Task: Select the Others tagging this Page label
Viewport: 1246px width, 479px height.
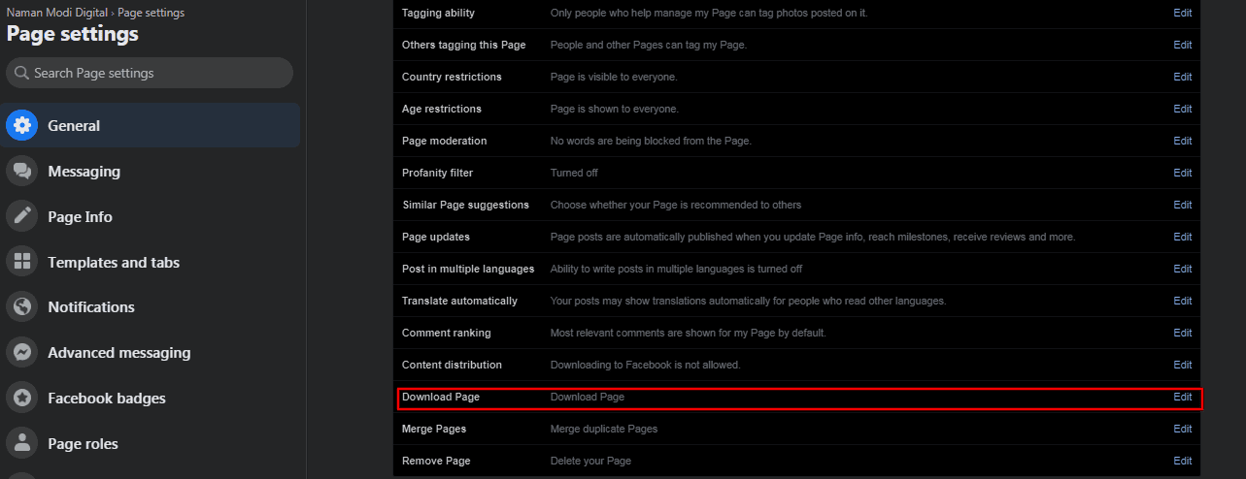Action: pyautogui.click(x=464, y=45)
